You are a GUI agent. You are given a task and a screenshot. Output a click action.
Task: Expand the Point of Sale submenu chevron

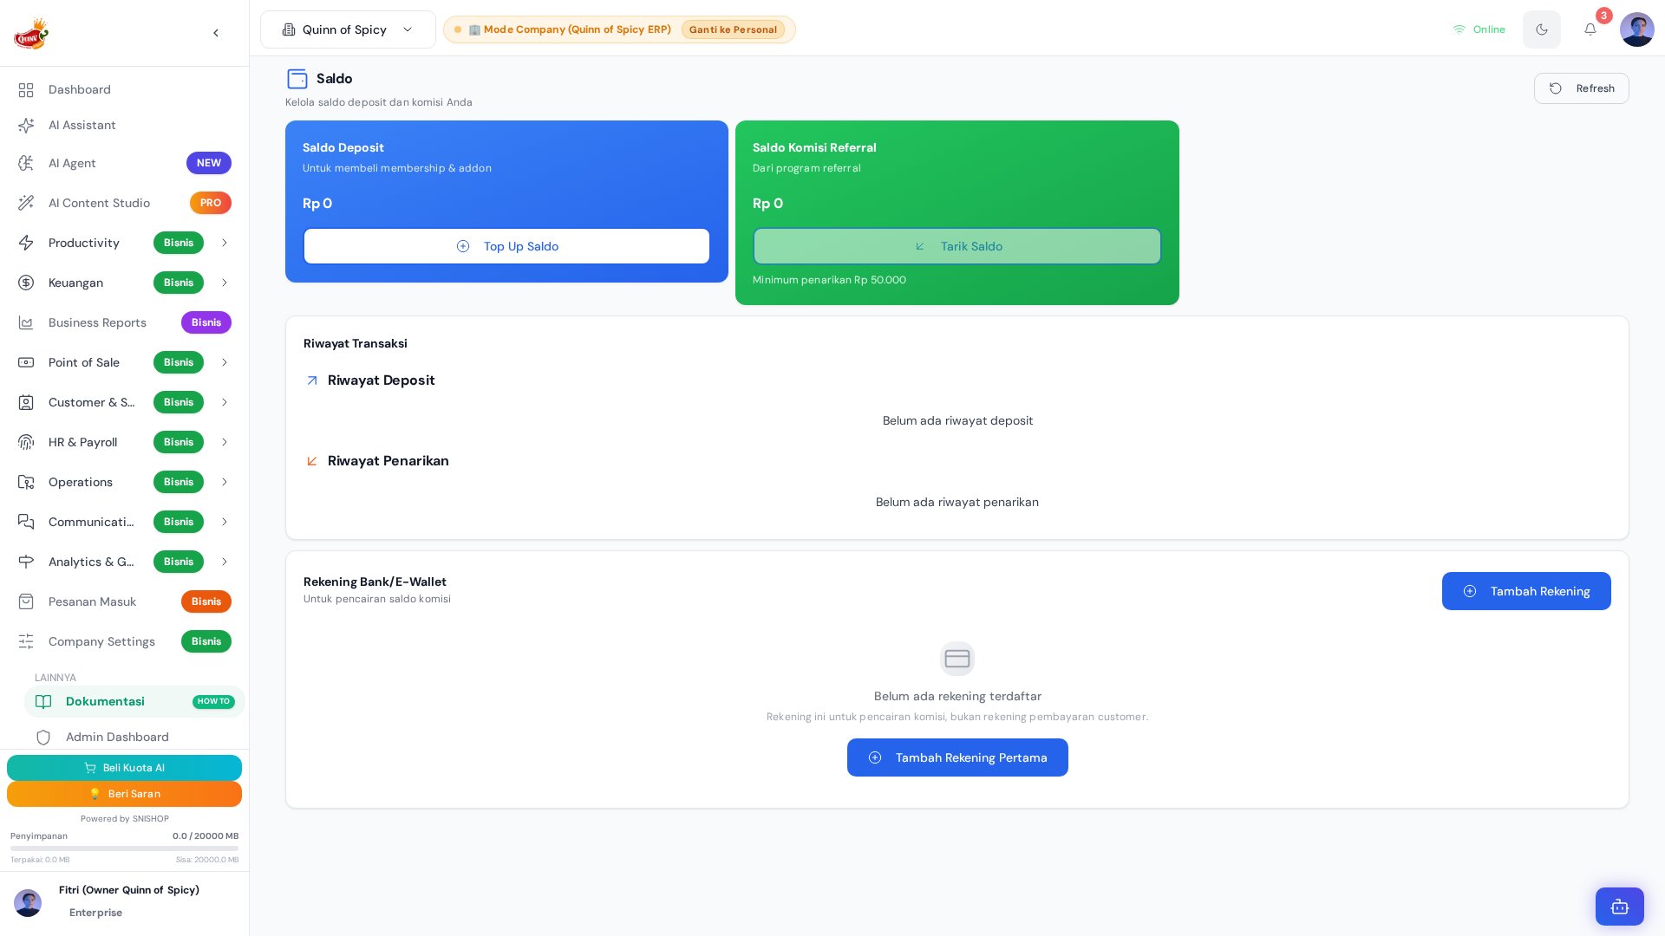tap(225, 362)
